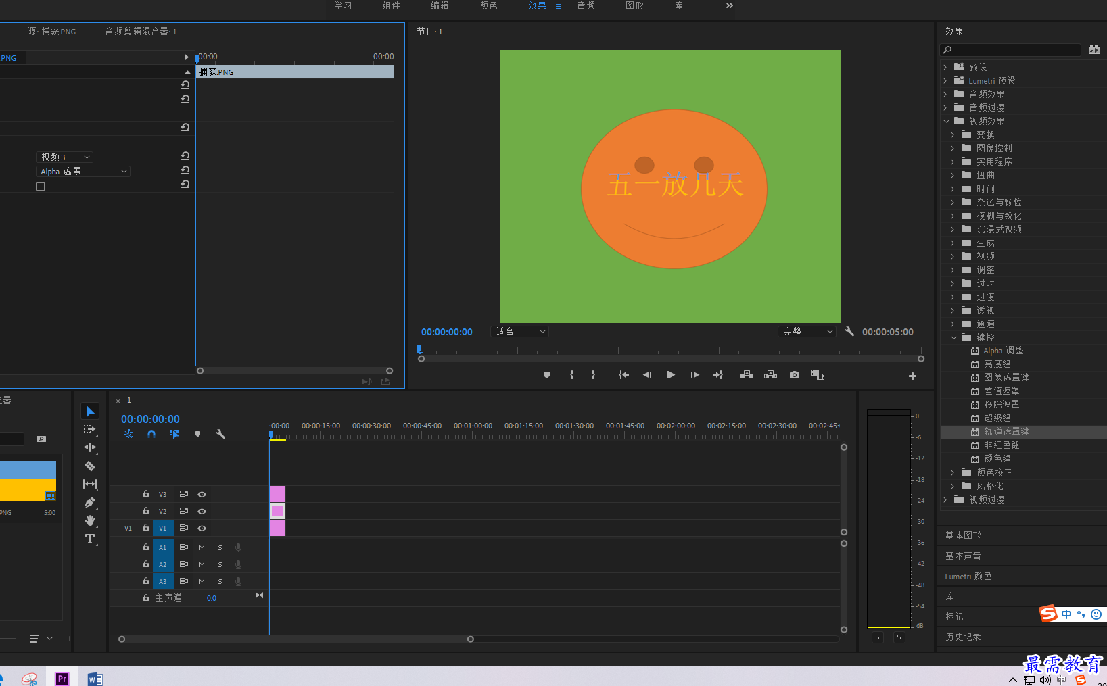Open the comparison view icon
This screenshot has width=1107, height=686.
tap(818, 375)
